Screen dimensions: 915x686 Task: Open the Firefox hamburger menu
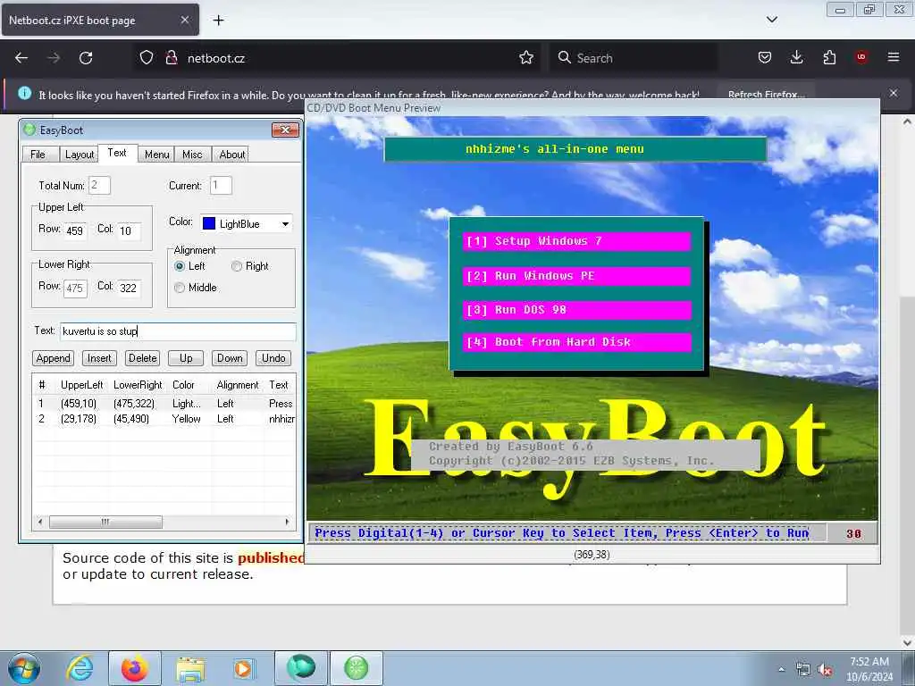(894, 57)
